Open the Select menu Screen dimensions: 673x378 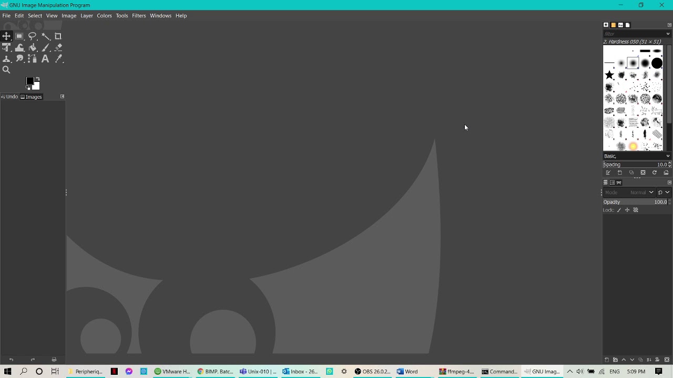(x=35, y=16)
